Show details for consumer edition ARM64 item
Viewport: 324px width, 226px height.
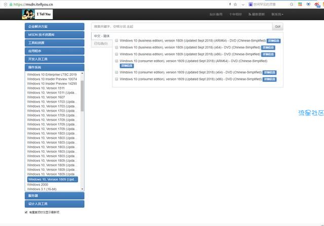[127, 66]
